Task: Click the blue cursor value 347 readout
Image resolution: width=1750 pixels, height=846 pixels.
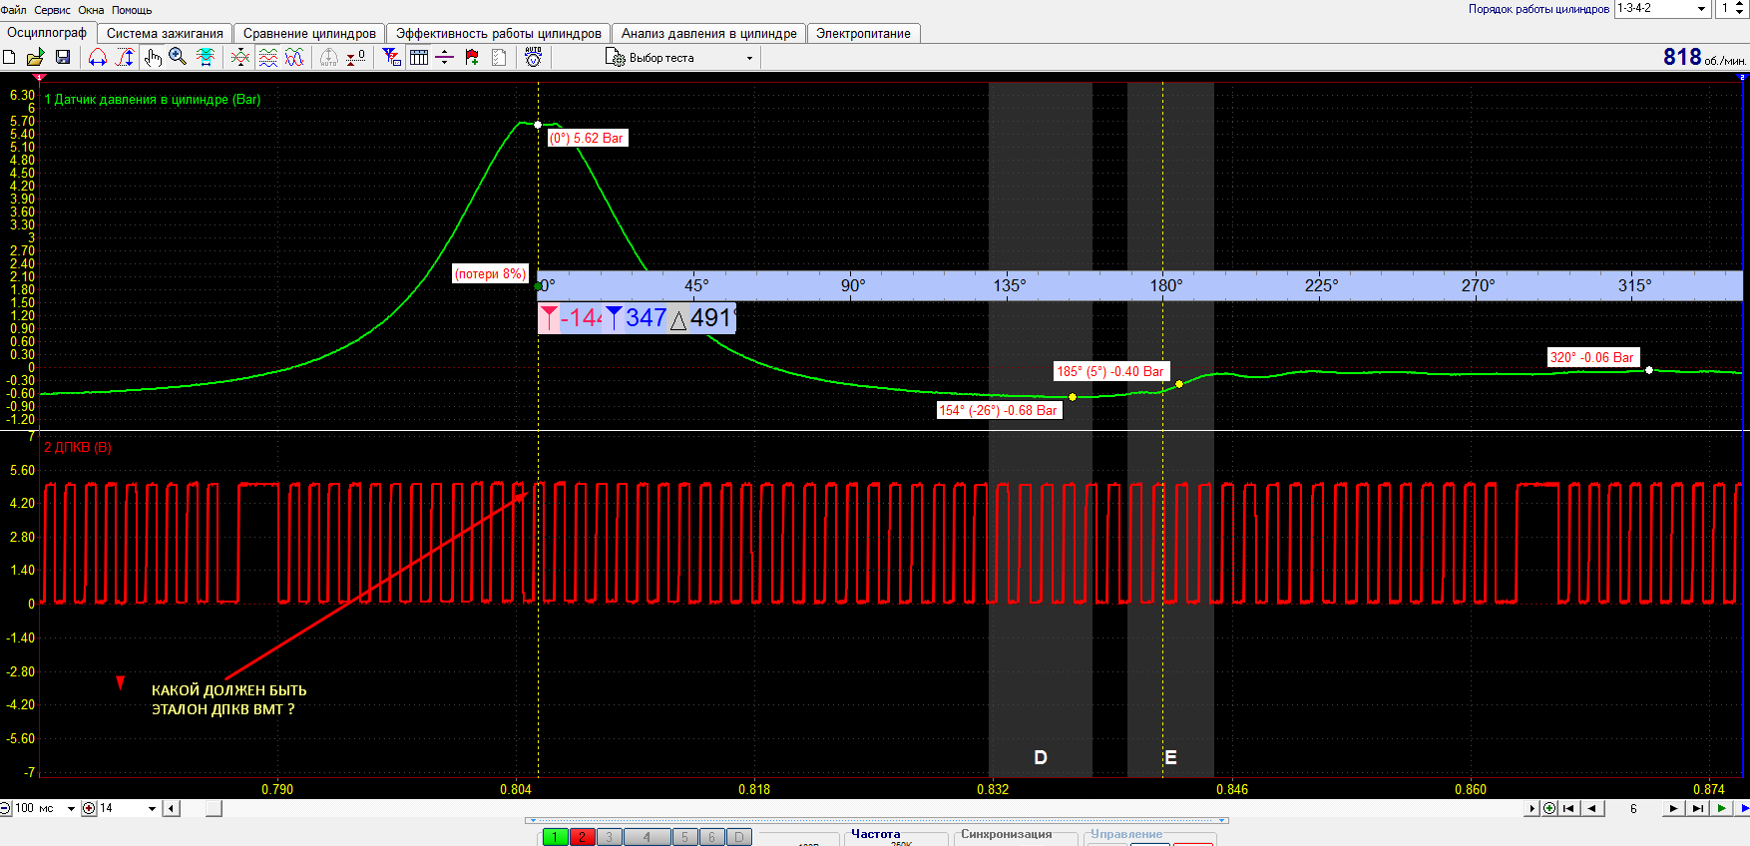Action: (646, 318)
